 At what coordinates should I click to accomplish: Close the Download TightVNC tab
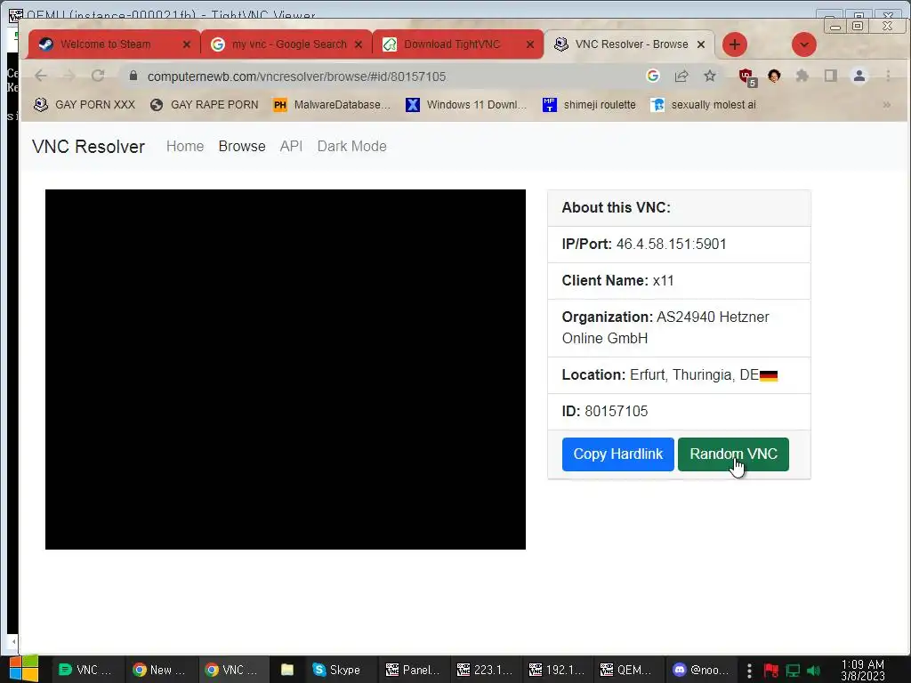point(530,44)
